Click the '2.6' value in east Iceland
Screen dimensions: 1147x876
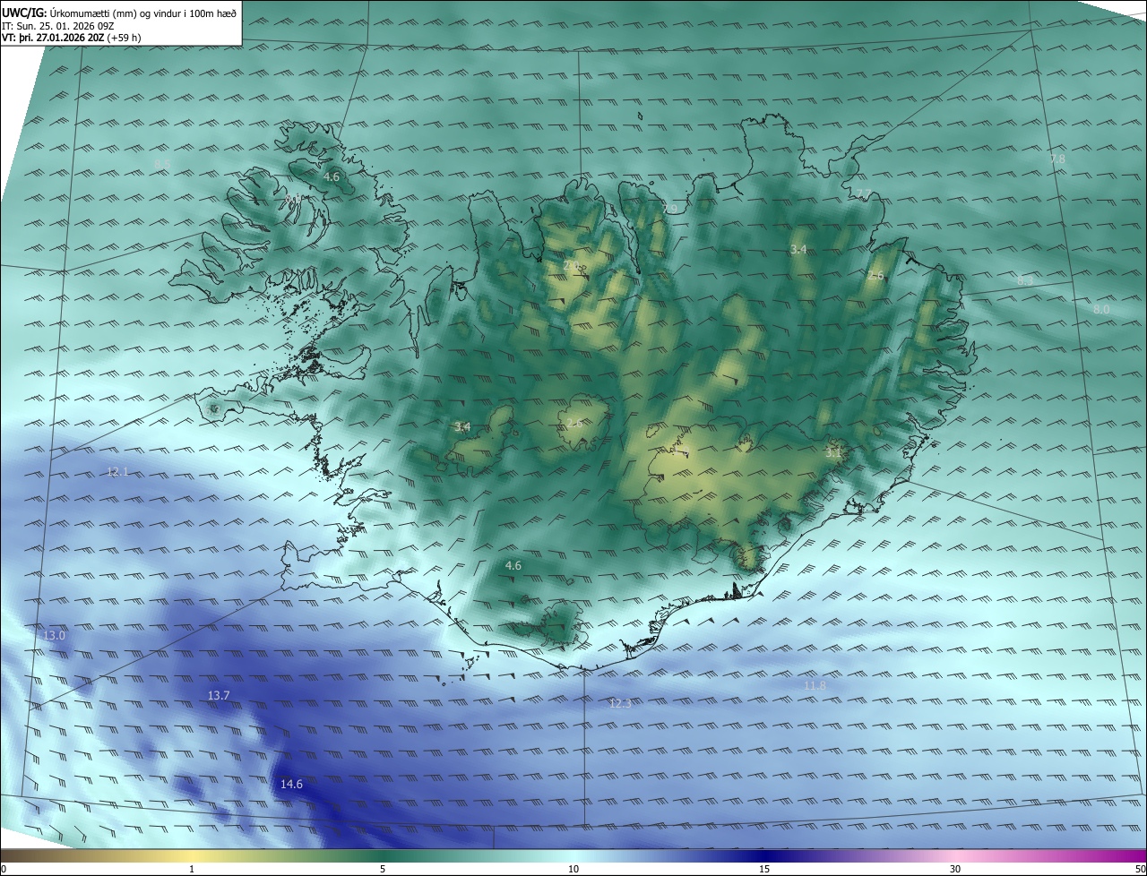(x=875, y=275)
